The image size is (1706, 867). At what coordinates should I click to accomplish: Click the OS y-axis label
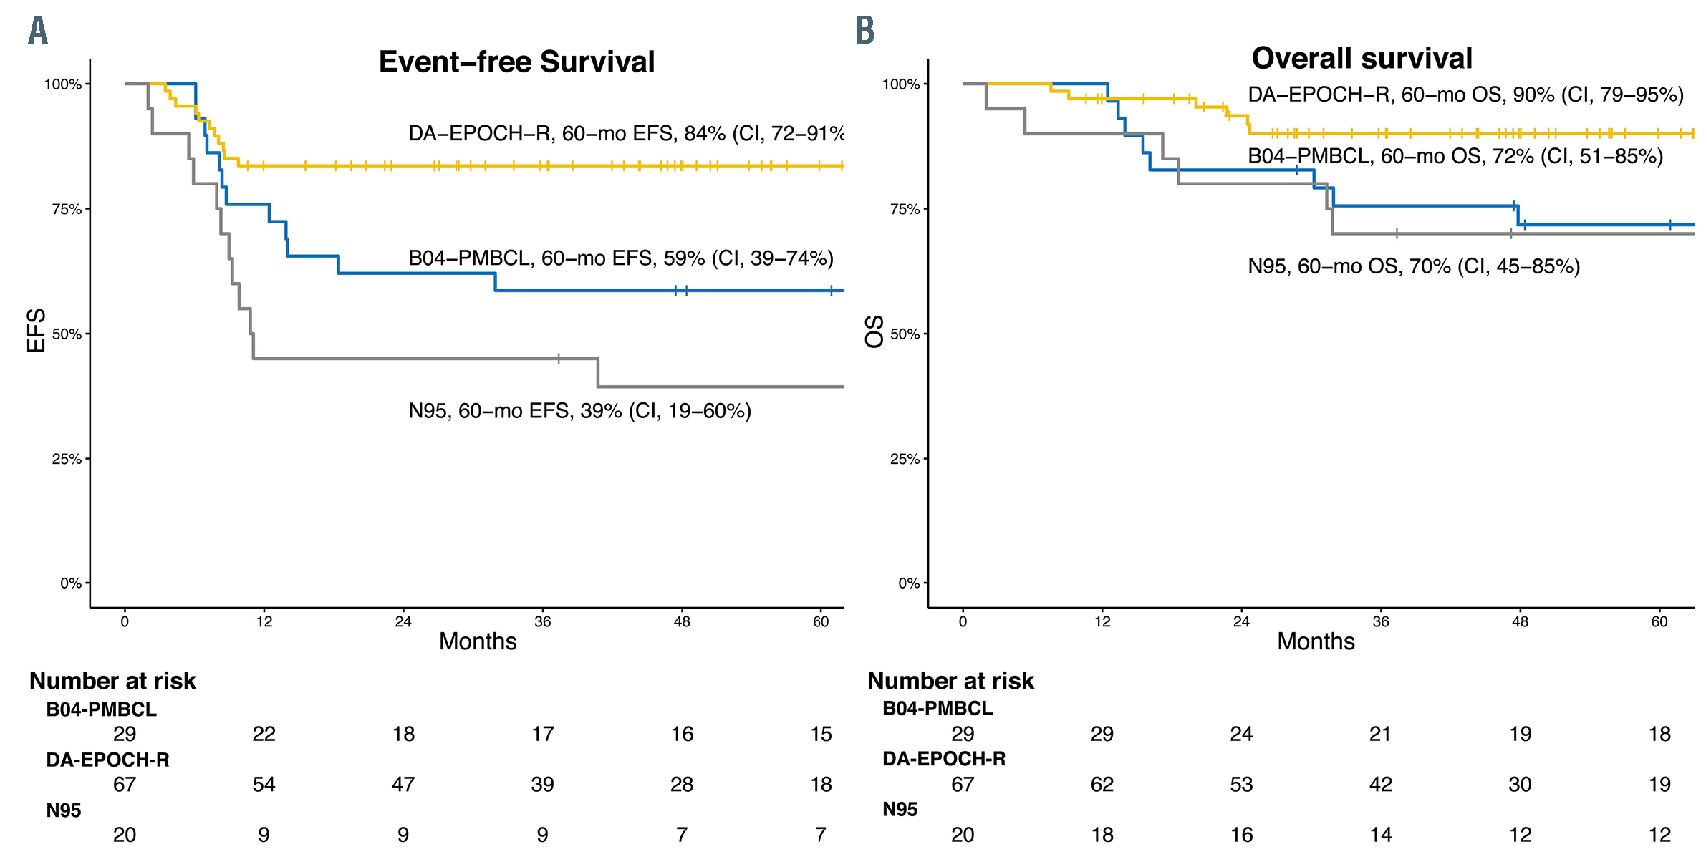point(874,331)
